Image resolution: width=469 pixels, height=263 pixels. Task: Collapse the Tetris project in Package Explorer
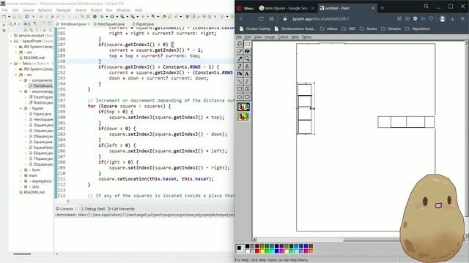point(12,64)
